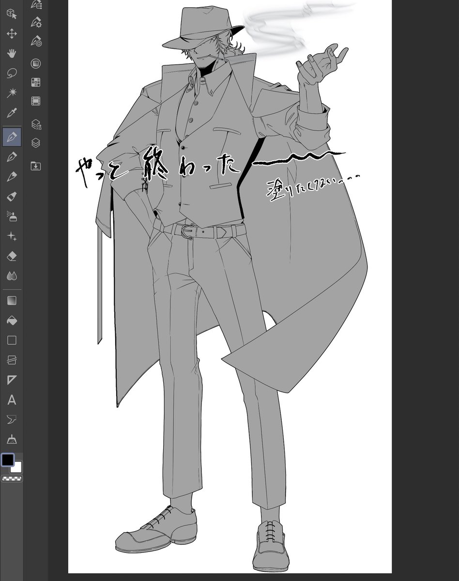Viewport: 459px width, 581px height.
Task: Select the Ruler triangle tool
Action: point(12,380)
